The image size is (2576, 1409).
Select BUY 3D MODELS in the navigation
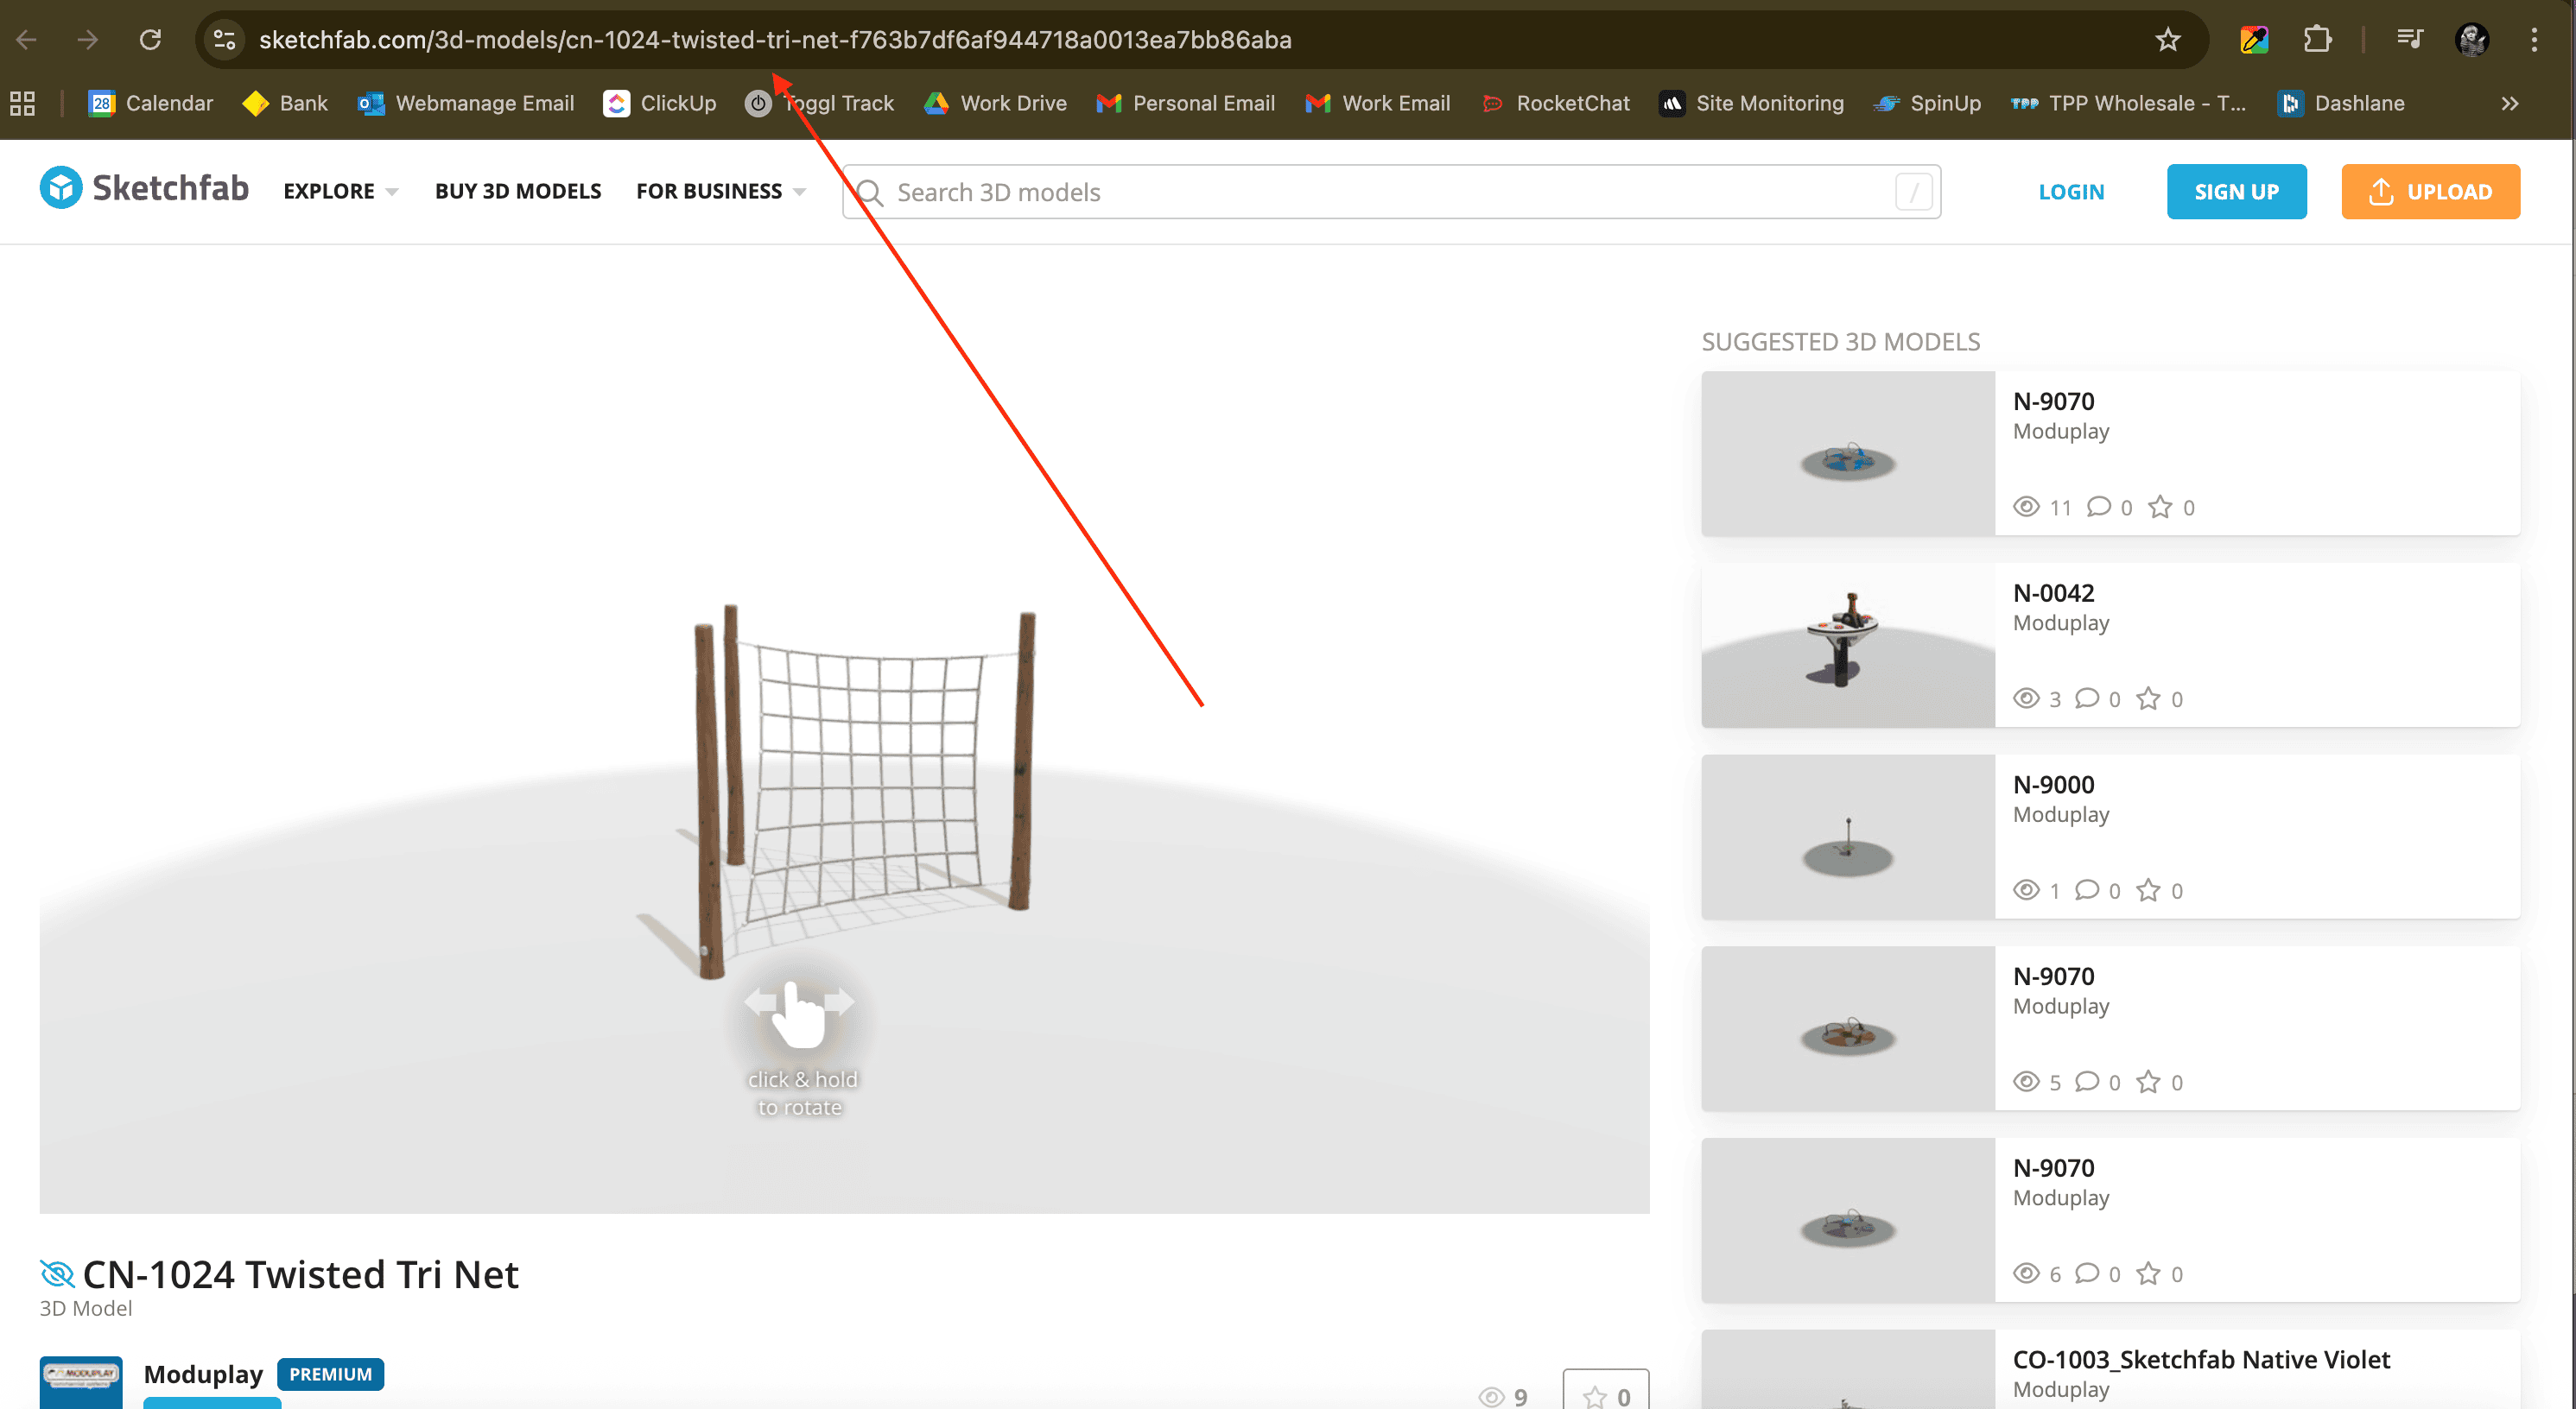click(518, 191)
